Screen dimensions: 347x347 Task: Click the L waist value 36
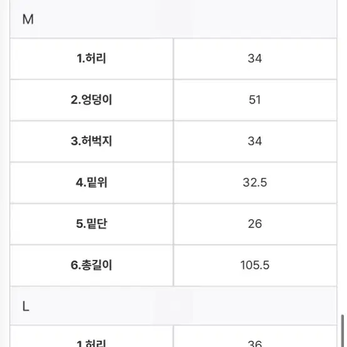pos(255,343)
